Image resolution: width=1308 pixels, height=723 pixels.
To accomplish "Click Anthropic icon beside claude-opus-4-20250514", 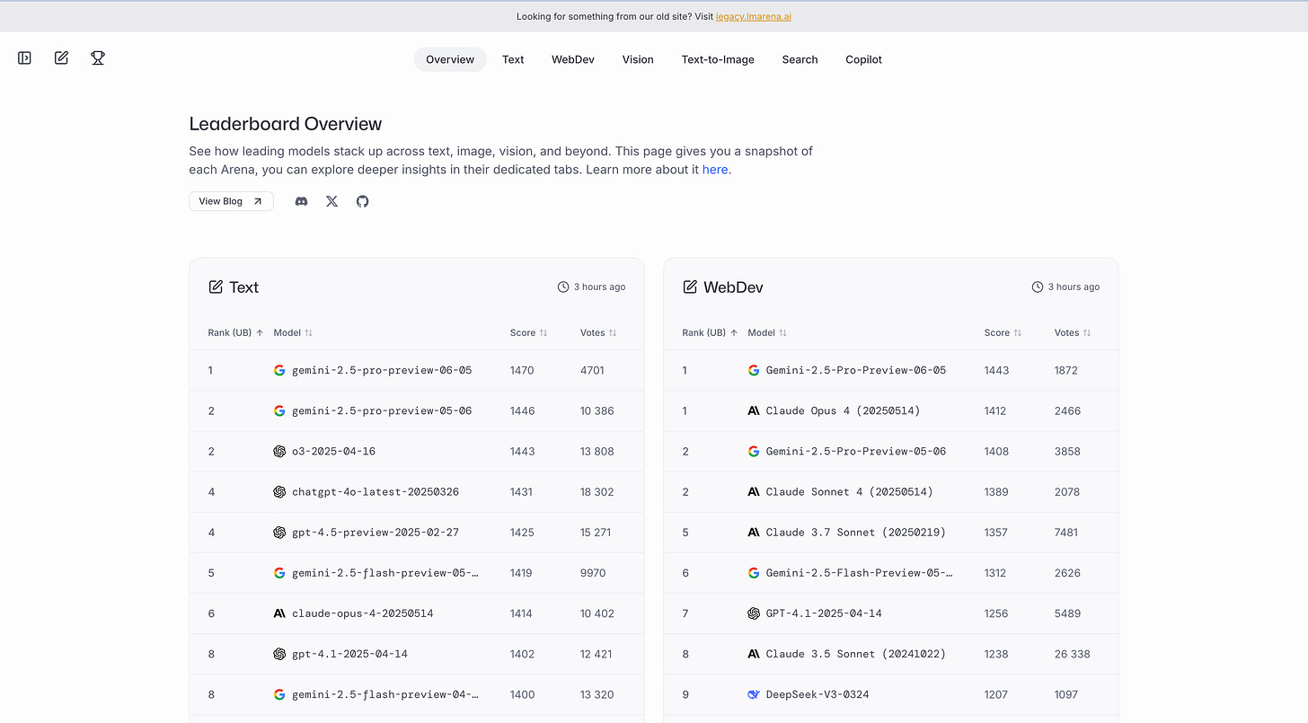I will coord(279,613).
